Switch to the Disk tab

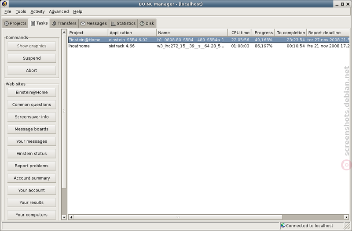coord(147,23)
